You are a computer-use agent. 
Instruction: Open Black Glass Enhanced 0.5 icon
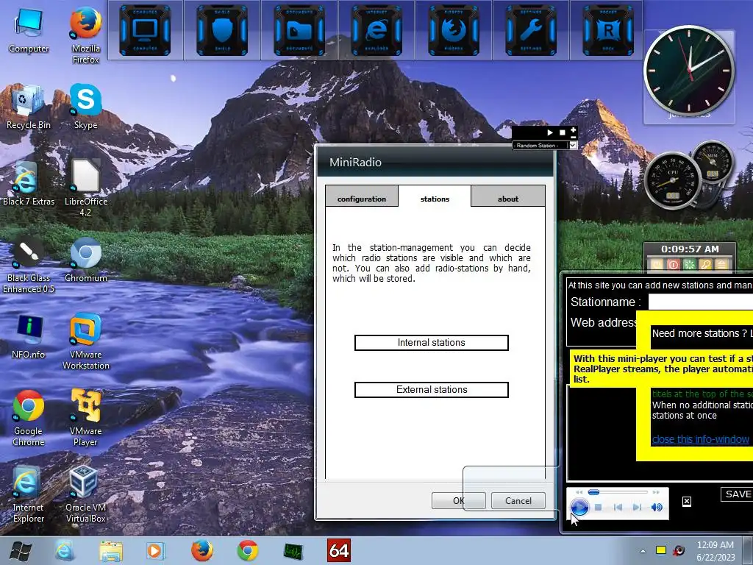(x=29, y=265)
